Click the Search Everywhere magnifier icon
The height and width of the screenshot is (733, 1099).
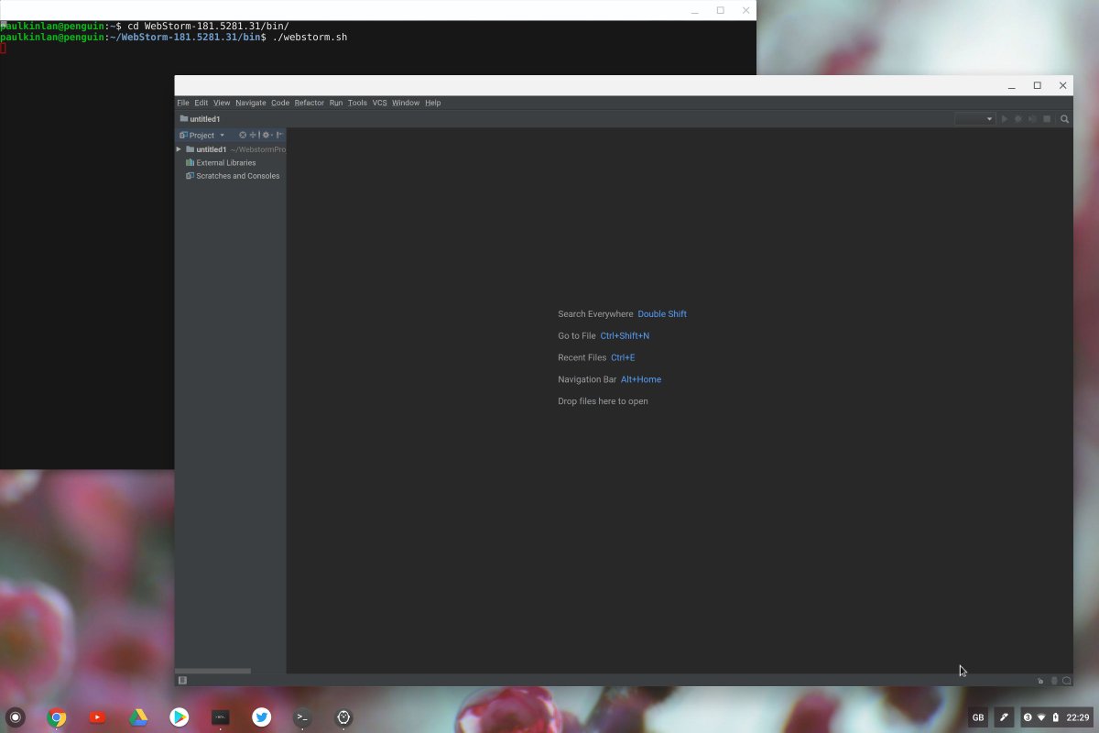[1064, 119]
